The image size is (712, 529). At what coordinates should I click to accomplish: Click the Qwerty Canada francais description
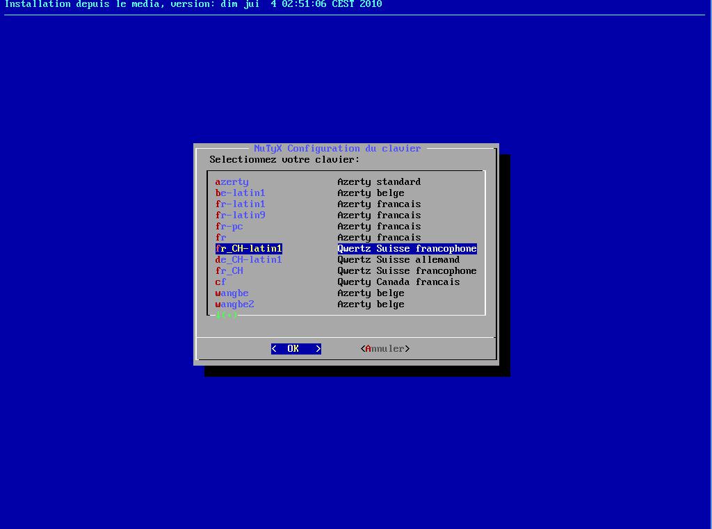point(398,282)
